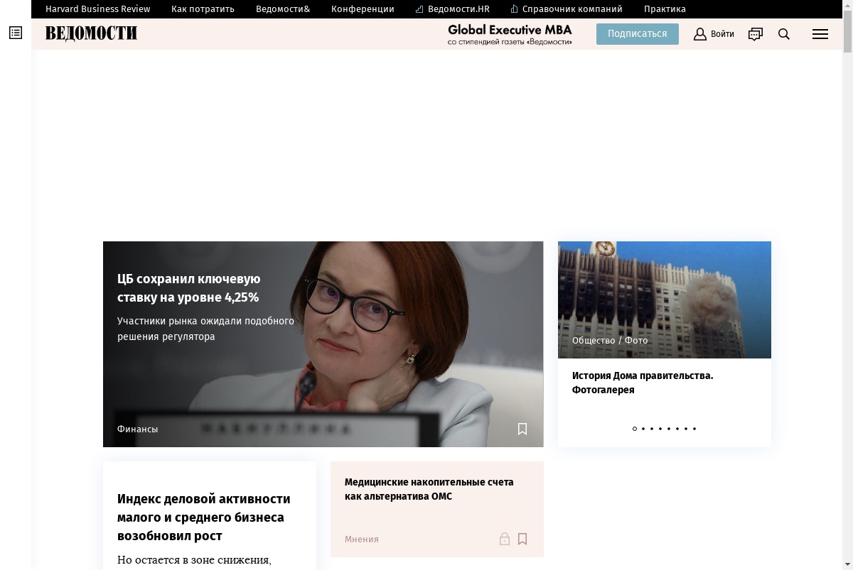The width and height of the screenshot is (853, 570).
Task: Select the first carousel dot
Action: coord(635,429)
